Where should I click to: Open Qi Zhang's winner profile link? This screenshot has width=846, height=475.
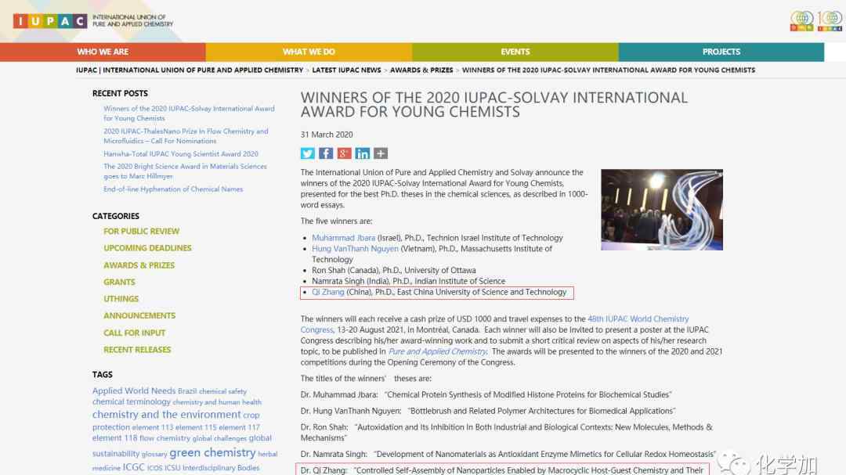click(x=328, y=292)
